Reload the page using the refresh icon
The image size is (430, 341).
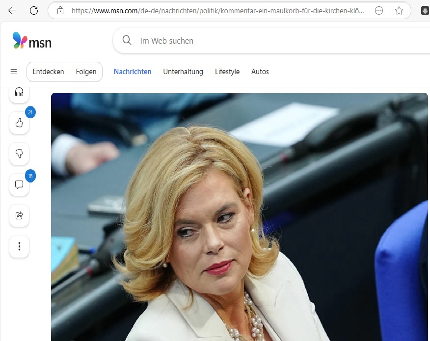coord(34,10)
